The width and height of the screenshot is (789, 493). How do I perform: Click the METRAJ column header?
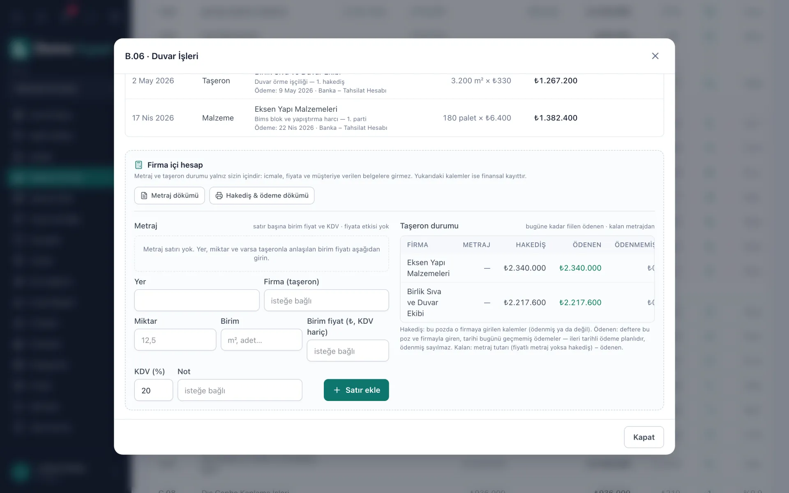476,245
